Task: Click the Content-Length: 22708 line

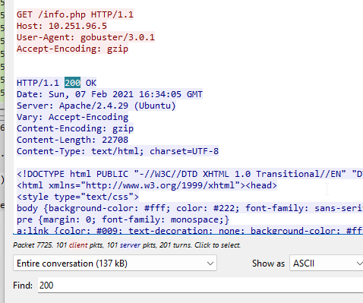Action: (x=72, y=140)
